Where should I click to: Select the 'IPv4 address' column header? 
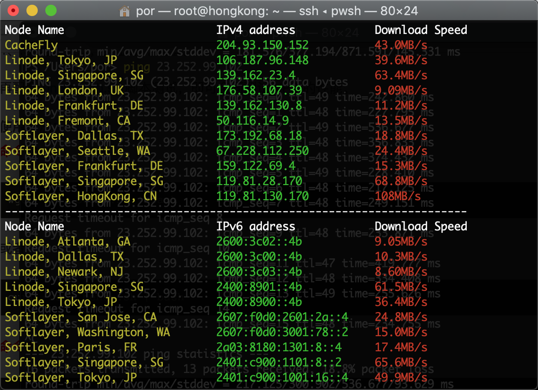coord(256,30)
